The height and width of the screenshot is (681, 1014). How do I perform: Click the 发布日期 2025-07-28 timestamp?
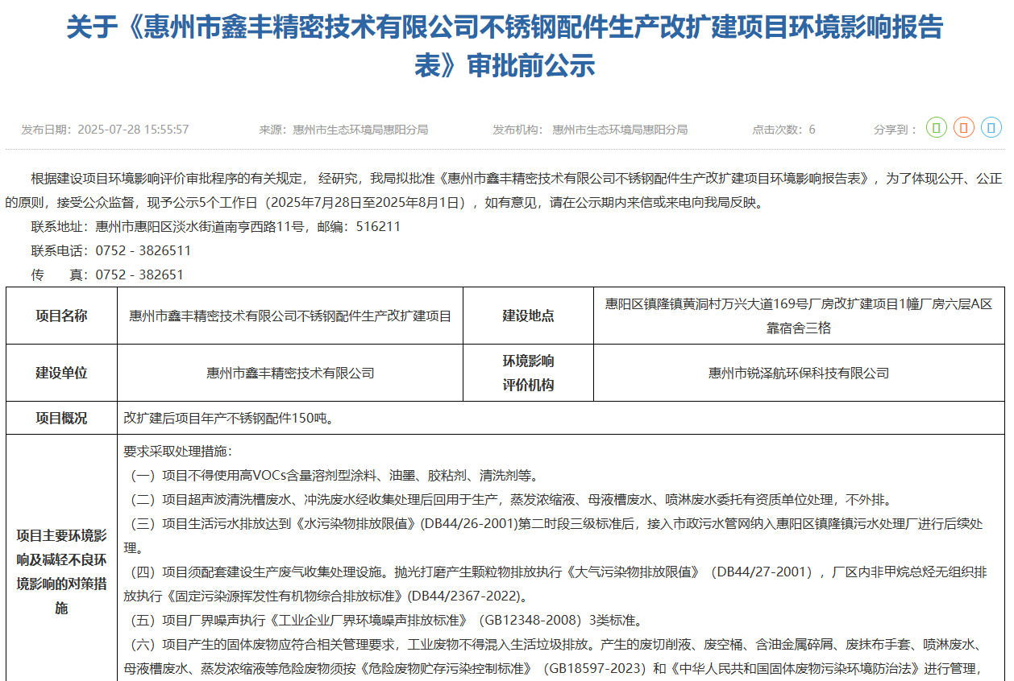[x=106, y=130]
